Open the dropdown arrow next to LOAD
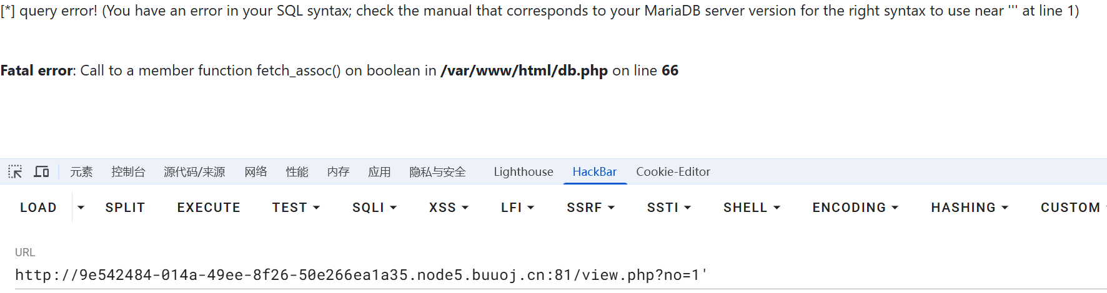1107x293 pixels. [81, 208]
